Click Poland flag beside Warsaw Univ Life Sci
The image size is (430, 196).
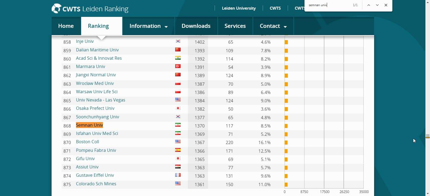[178, 92]
